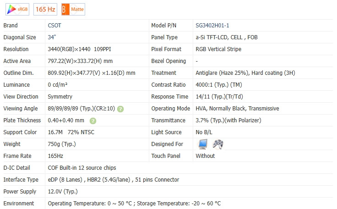Select the 4000:1 (Typ.) (TM) contrast value

[219, 85]
